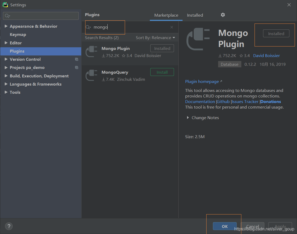This screenshot has width=297, height=234.
Task: Open the Plugin homepage link
Action: [x=202, y=81]
